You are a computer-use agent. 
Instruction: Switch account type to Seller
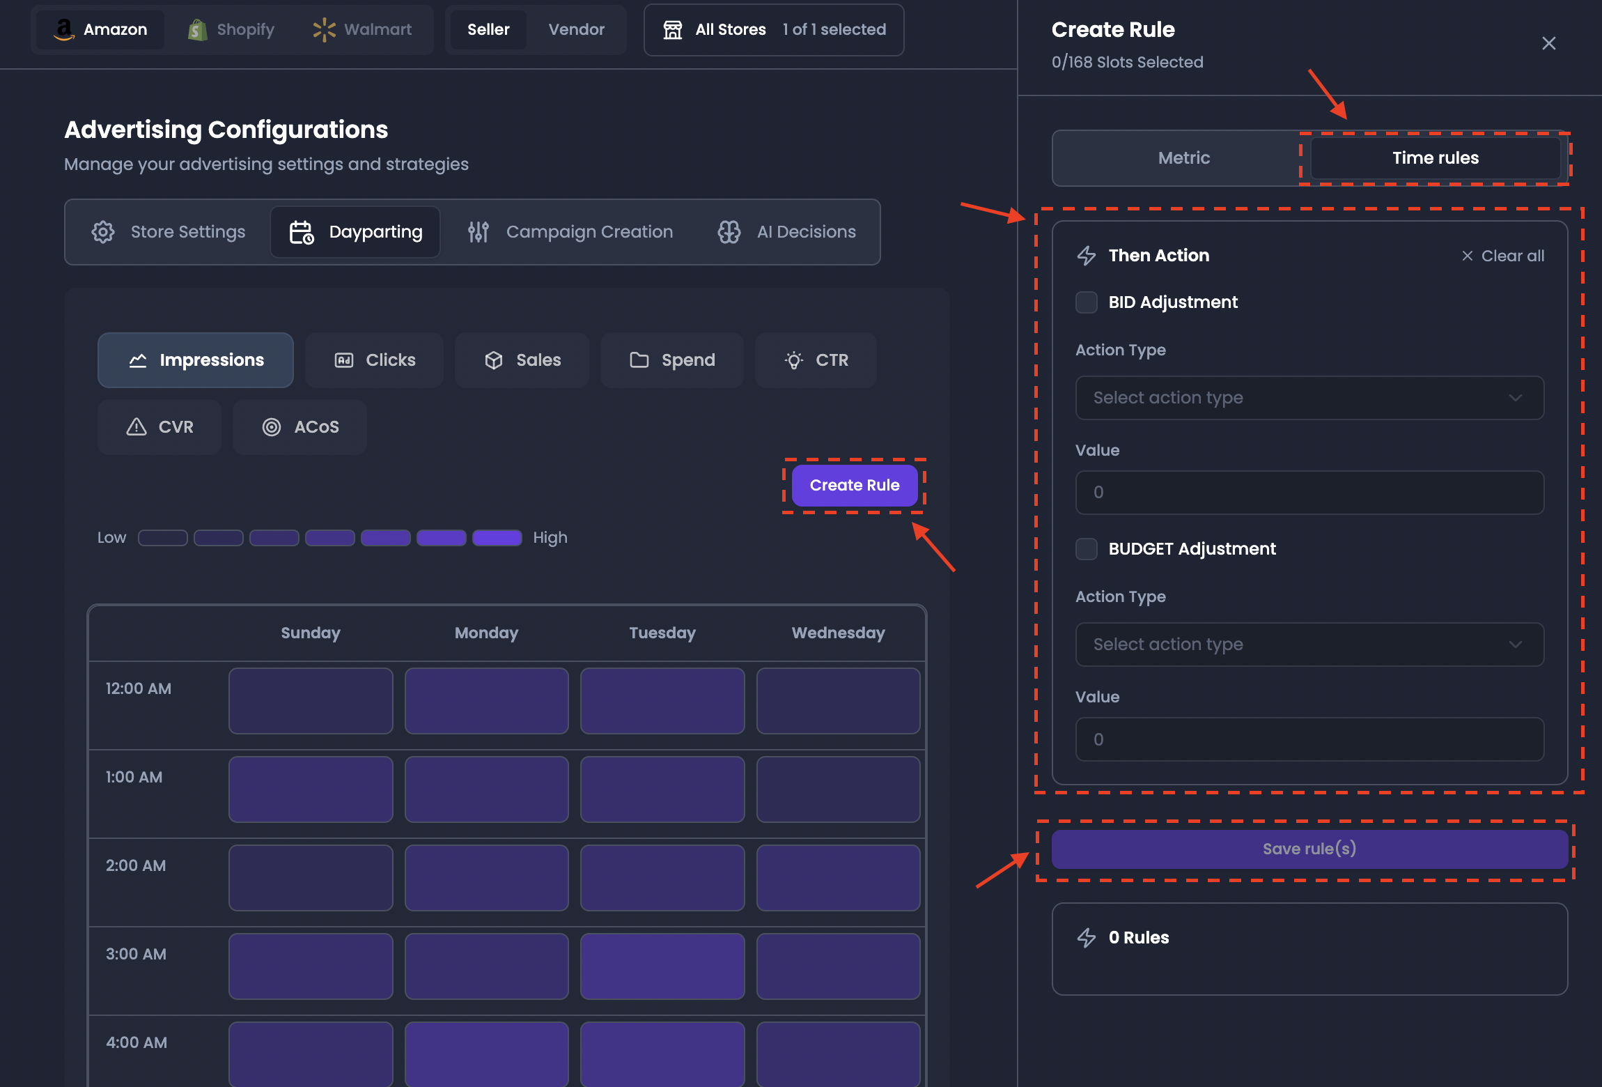tap(488, 29)
